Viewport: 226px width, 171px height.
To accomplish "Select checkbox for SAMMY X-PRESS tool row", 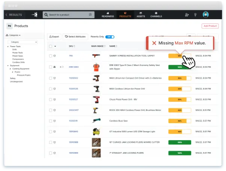I will pos(51,56).
